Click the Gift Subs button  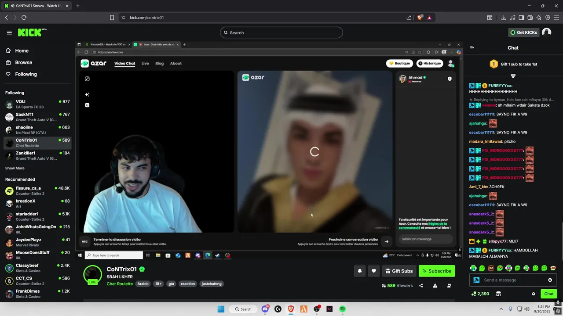coord(399,271)
